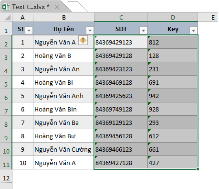Screen dimensions: 219x189
Task: Select Key cell 928
Action: (x=173, y=109)
